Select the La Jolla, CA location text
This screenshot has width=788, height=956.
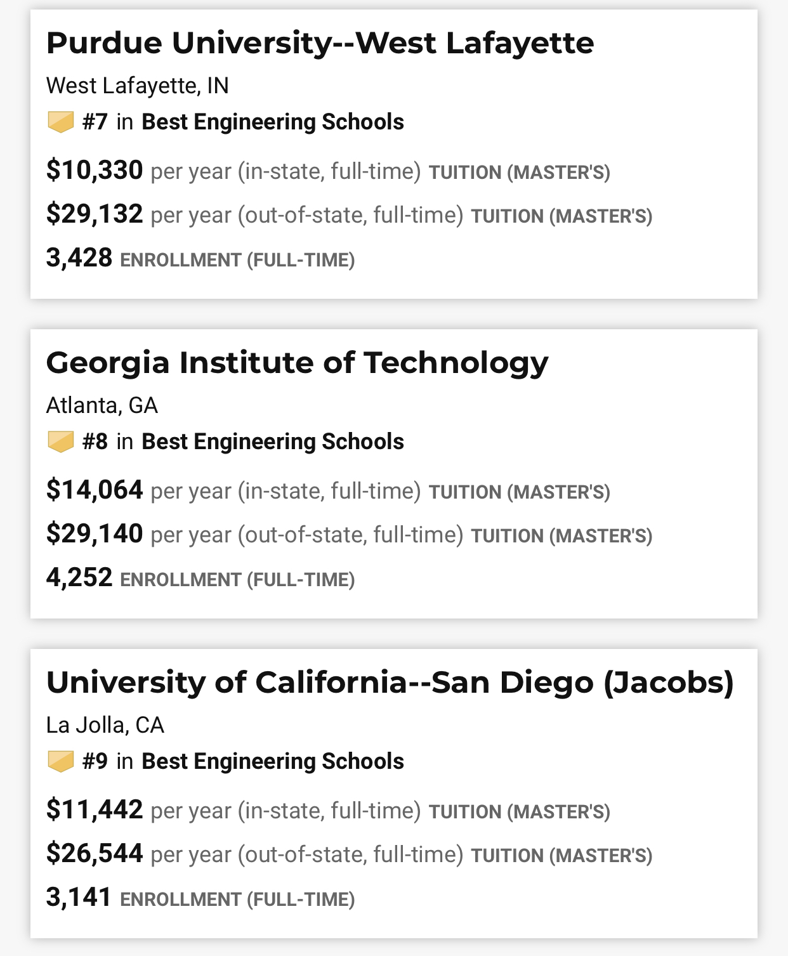105,725
